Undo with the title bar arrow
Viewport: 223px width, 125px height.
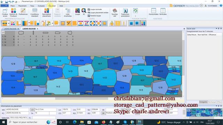(9, 2)
